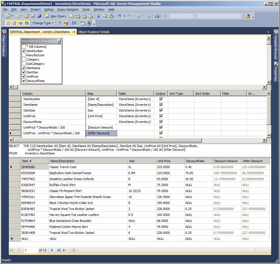Click the Analysis Services MDX Query icon
The image size is (280, 264).
[78, 16]
